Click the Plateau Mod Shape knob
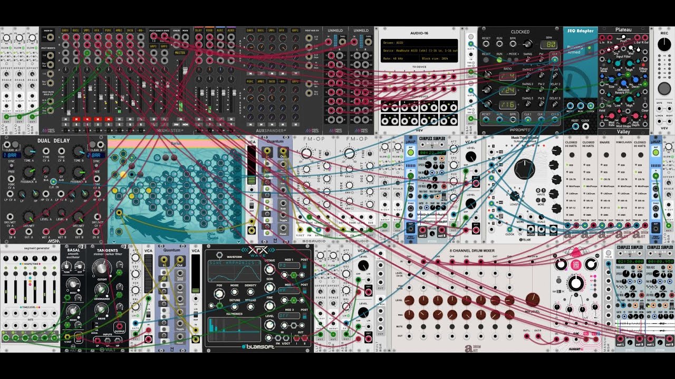 [623, 119]
